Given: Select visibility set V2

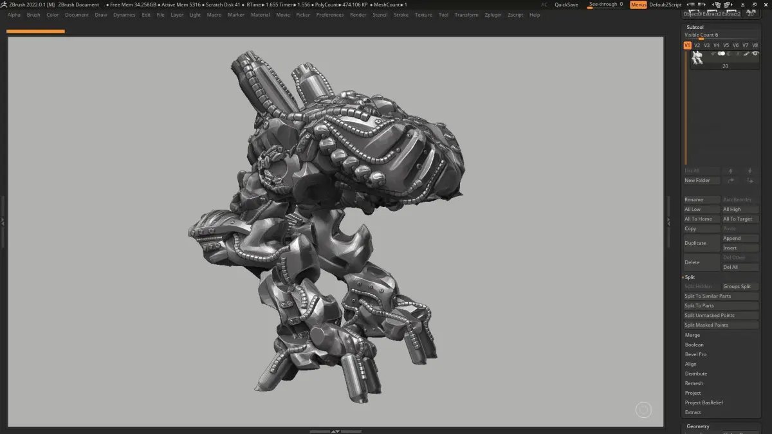Looking at the screenshot, I should pos(697,45).
